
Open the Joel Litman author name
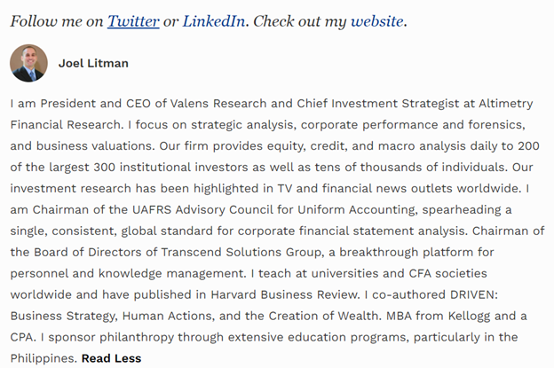coord(93,63)
